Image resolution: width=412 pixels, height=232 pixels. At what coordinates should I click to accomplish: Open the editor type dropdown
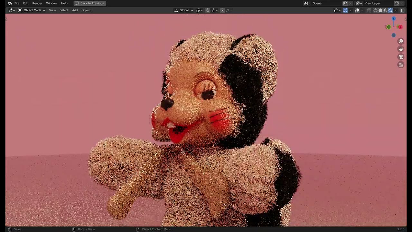tap(12, 10)
